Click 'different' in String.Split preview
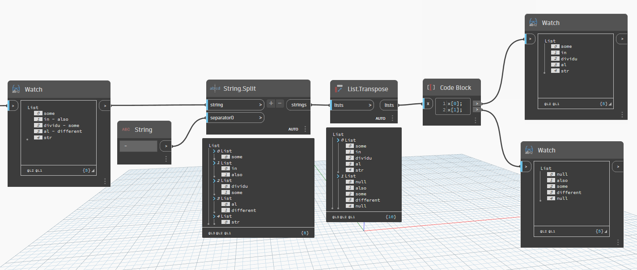637x270 pixels. pyautogui.click(x=244, y=210)
